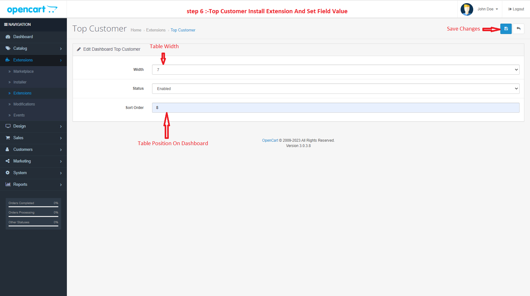Image resolution: width=530 pixels, height=296 pixels.
Task: Toggle the Navigation hamburger menu
Action: pos(6,25)
